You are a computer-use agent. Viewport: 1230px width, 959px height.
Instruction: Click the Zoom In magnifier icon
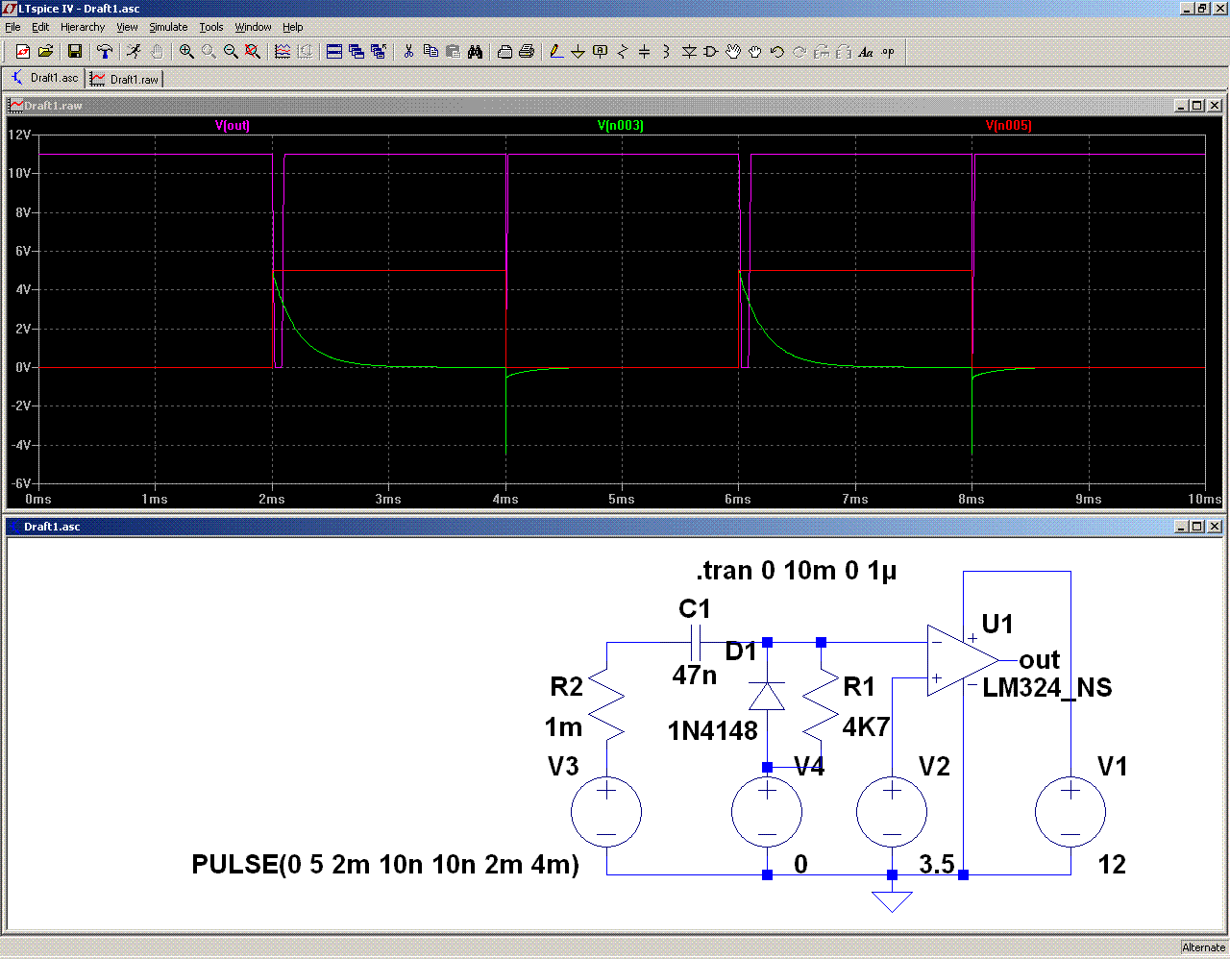click(186, 52)
